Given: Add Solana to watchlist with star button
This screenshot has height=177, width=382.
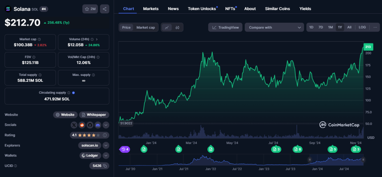Looking at the screenshot, I should [90, 9].
